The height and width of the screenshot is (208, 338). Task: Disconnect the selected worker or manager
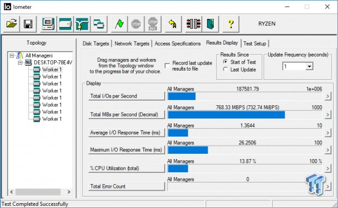pos(194,24)
